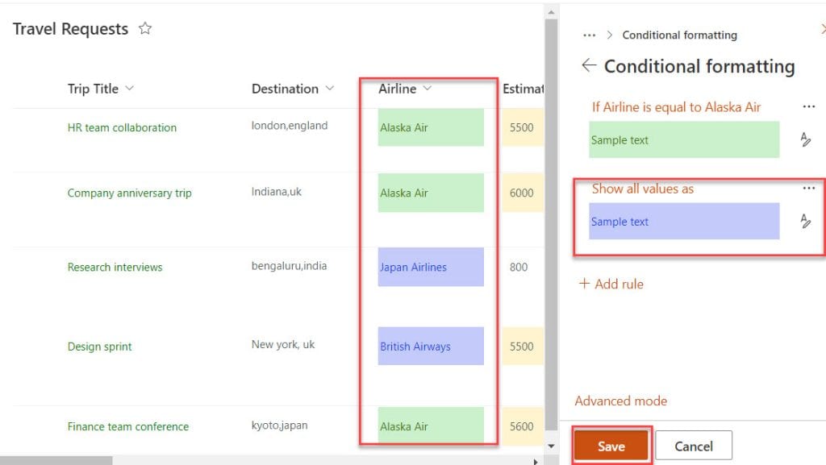The height and width of the screenshot is (465, 826).
Task: Click the kyoto,japan destination cell
Action: click(x=279, y=426)
